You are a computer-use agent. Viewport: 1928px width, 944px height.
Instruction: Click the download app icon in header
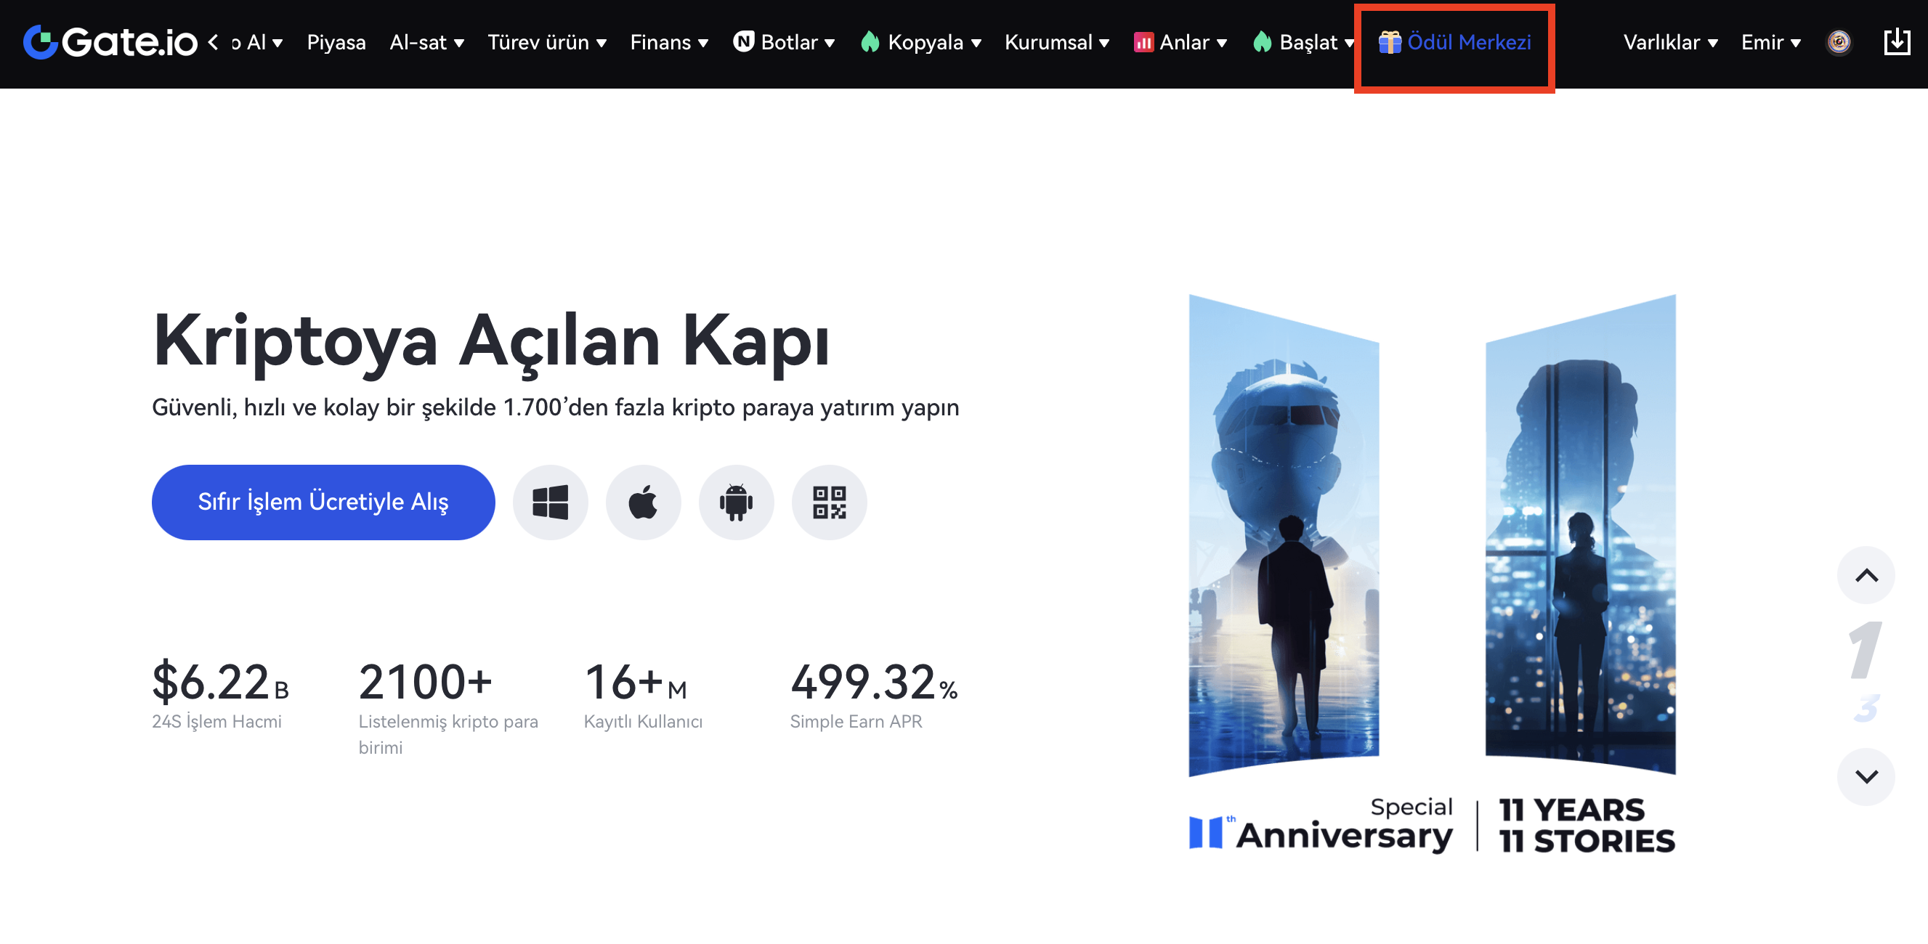(1897, 42)
